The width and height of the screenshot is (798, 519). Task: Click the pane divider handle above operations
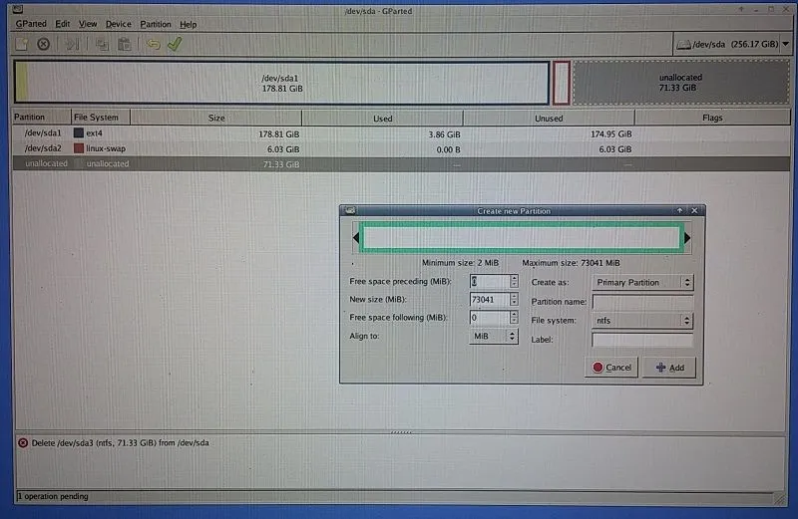(x=401, y=432)
